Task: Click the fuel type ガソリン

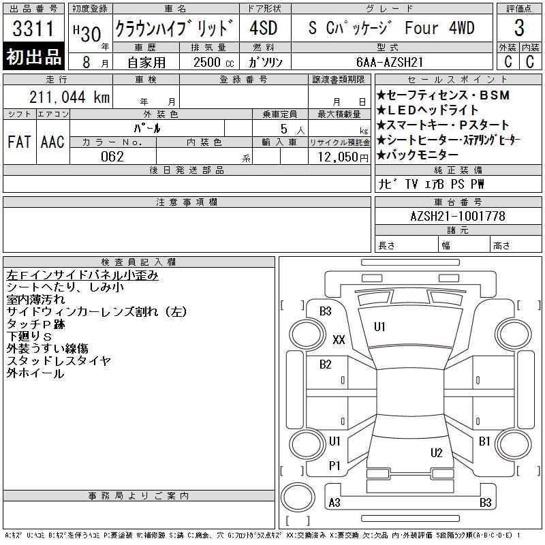Action: 265,63
